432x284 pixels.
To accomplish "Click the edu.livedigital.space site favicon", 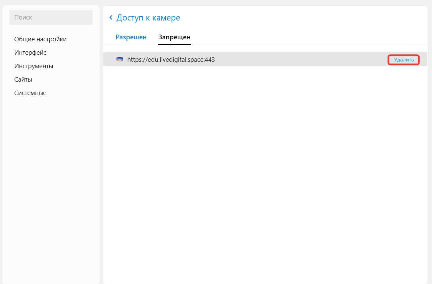I will (120, 60).
